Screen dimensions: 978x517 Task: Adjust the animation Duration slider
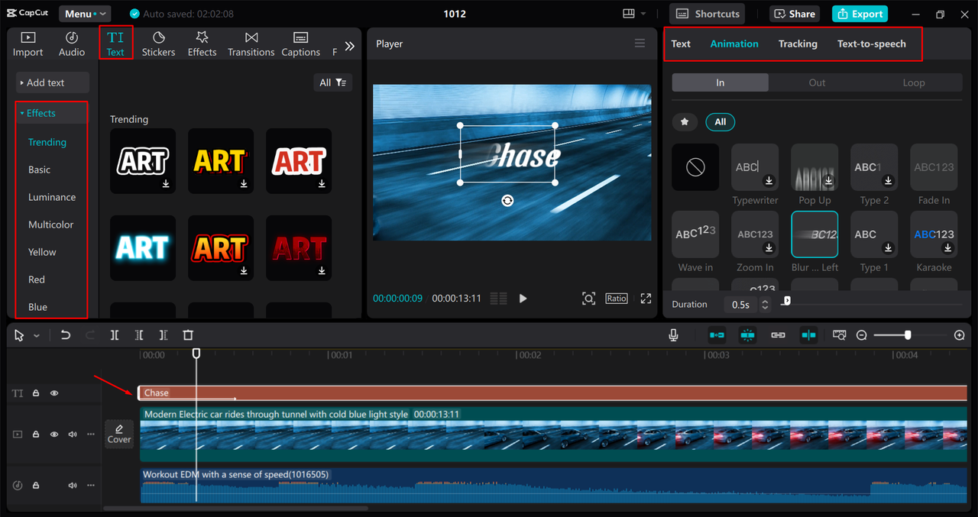tap(786, 301)
